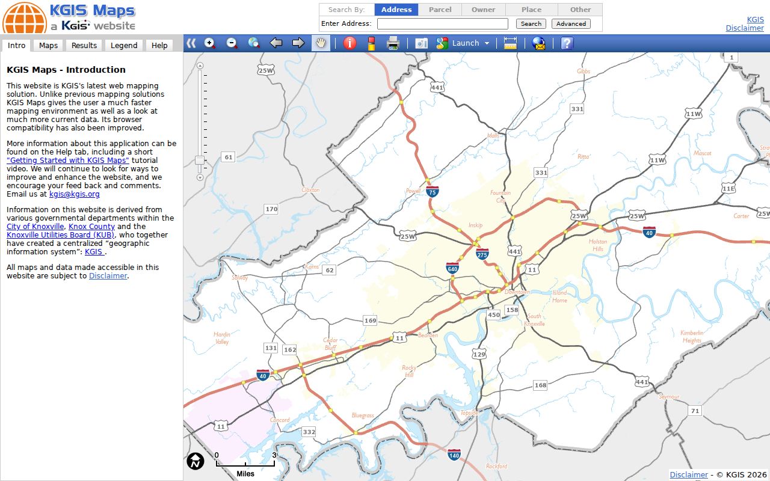Click the north arrow compass icon
770x481 pixels.
click(x=196, y=461)
